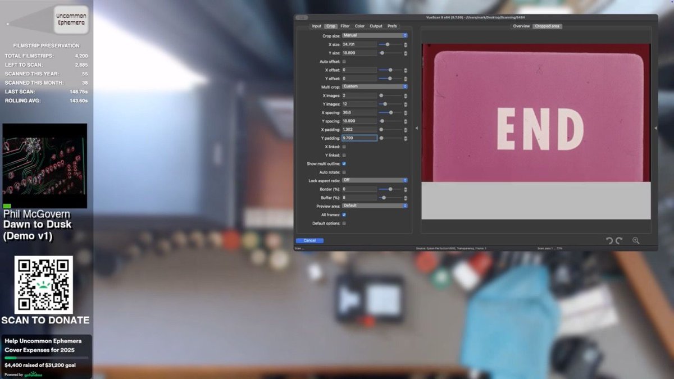674x379 pixels.
Task: Click the X offset input field
Action: tap(359, 70)
